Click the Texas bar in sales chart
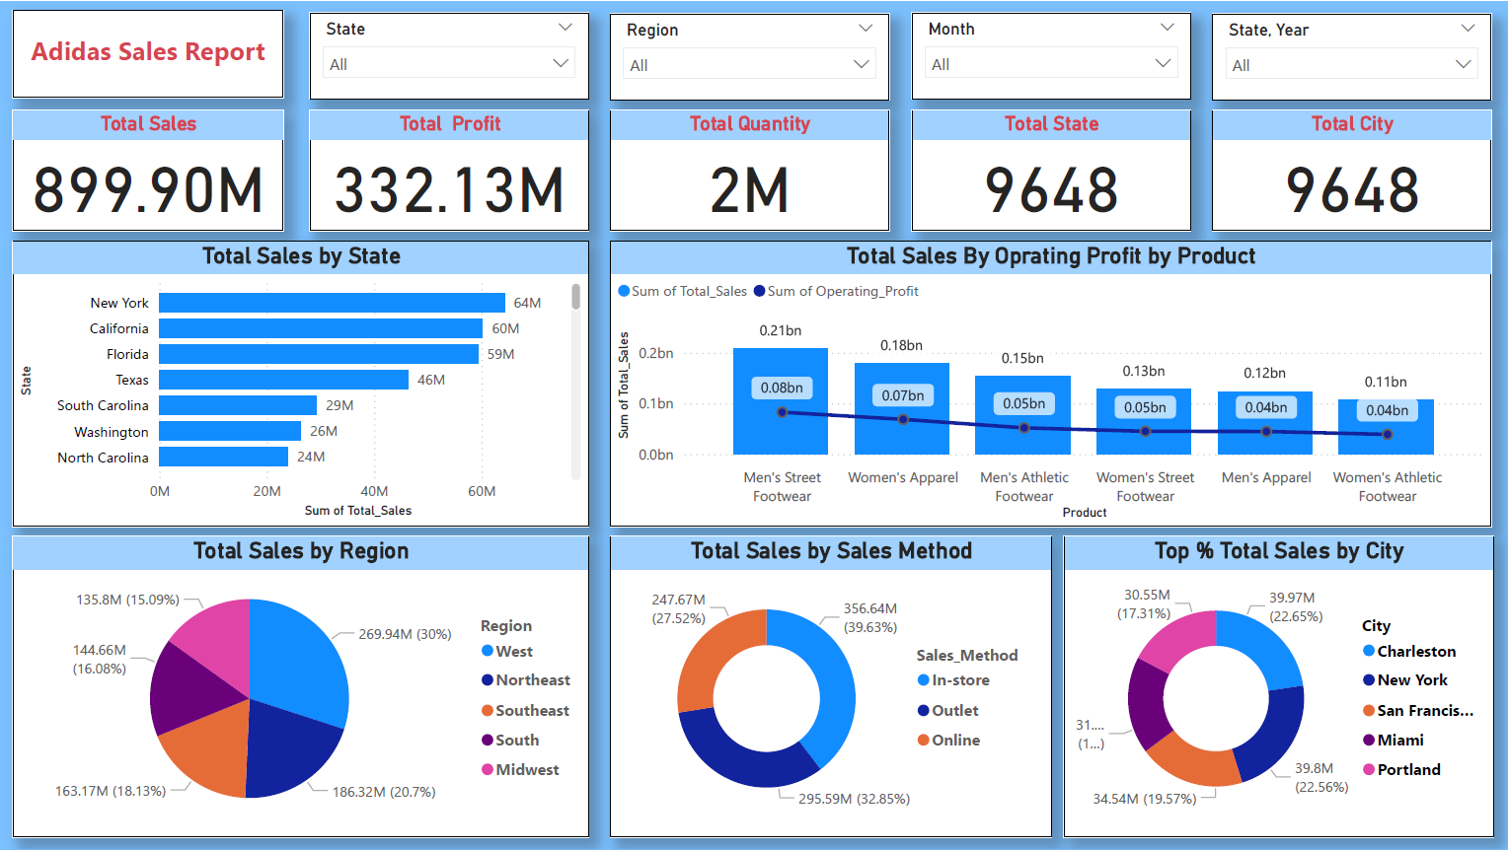The height and width of the screenshot is (850, 1508). pos(283,380)
